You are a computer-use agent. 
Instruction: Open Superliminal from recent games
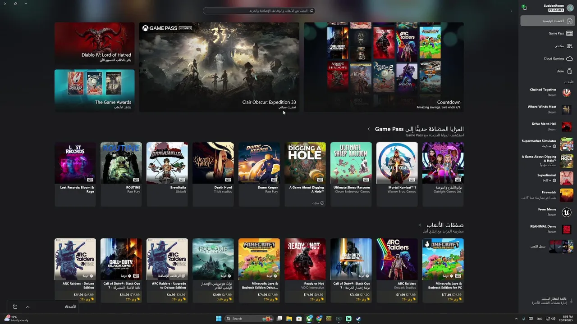coord(547,178)
